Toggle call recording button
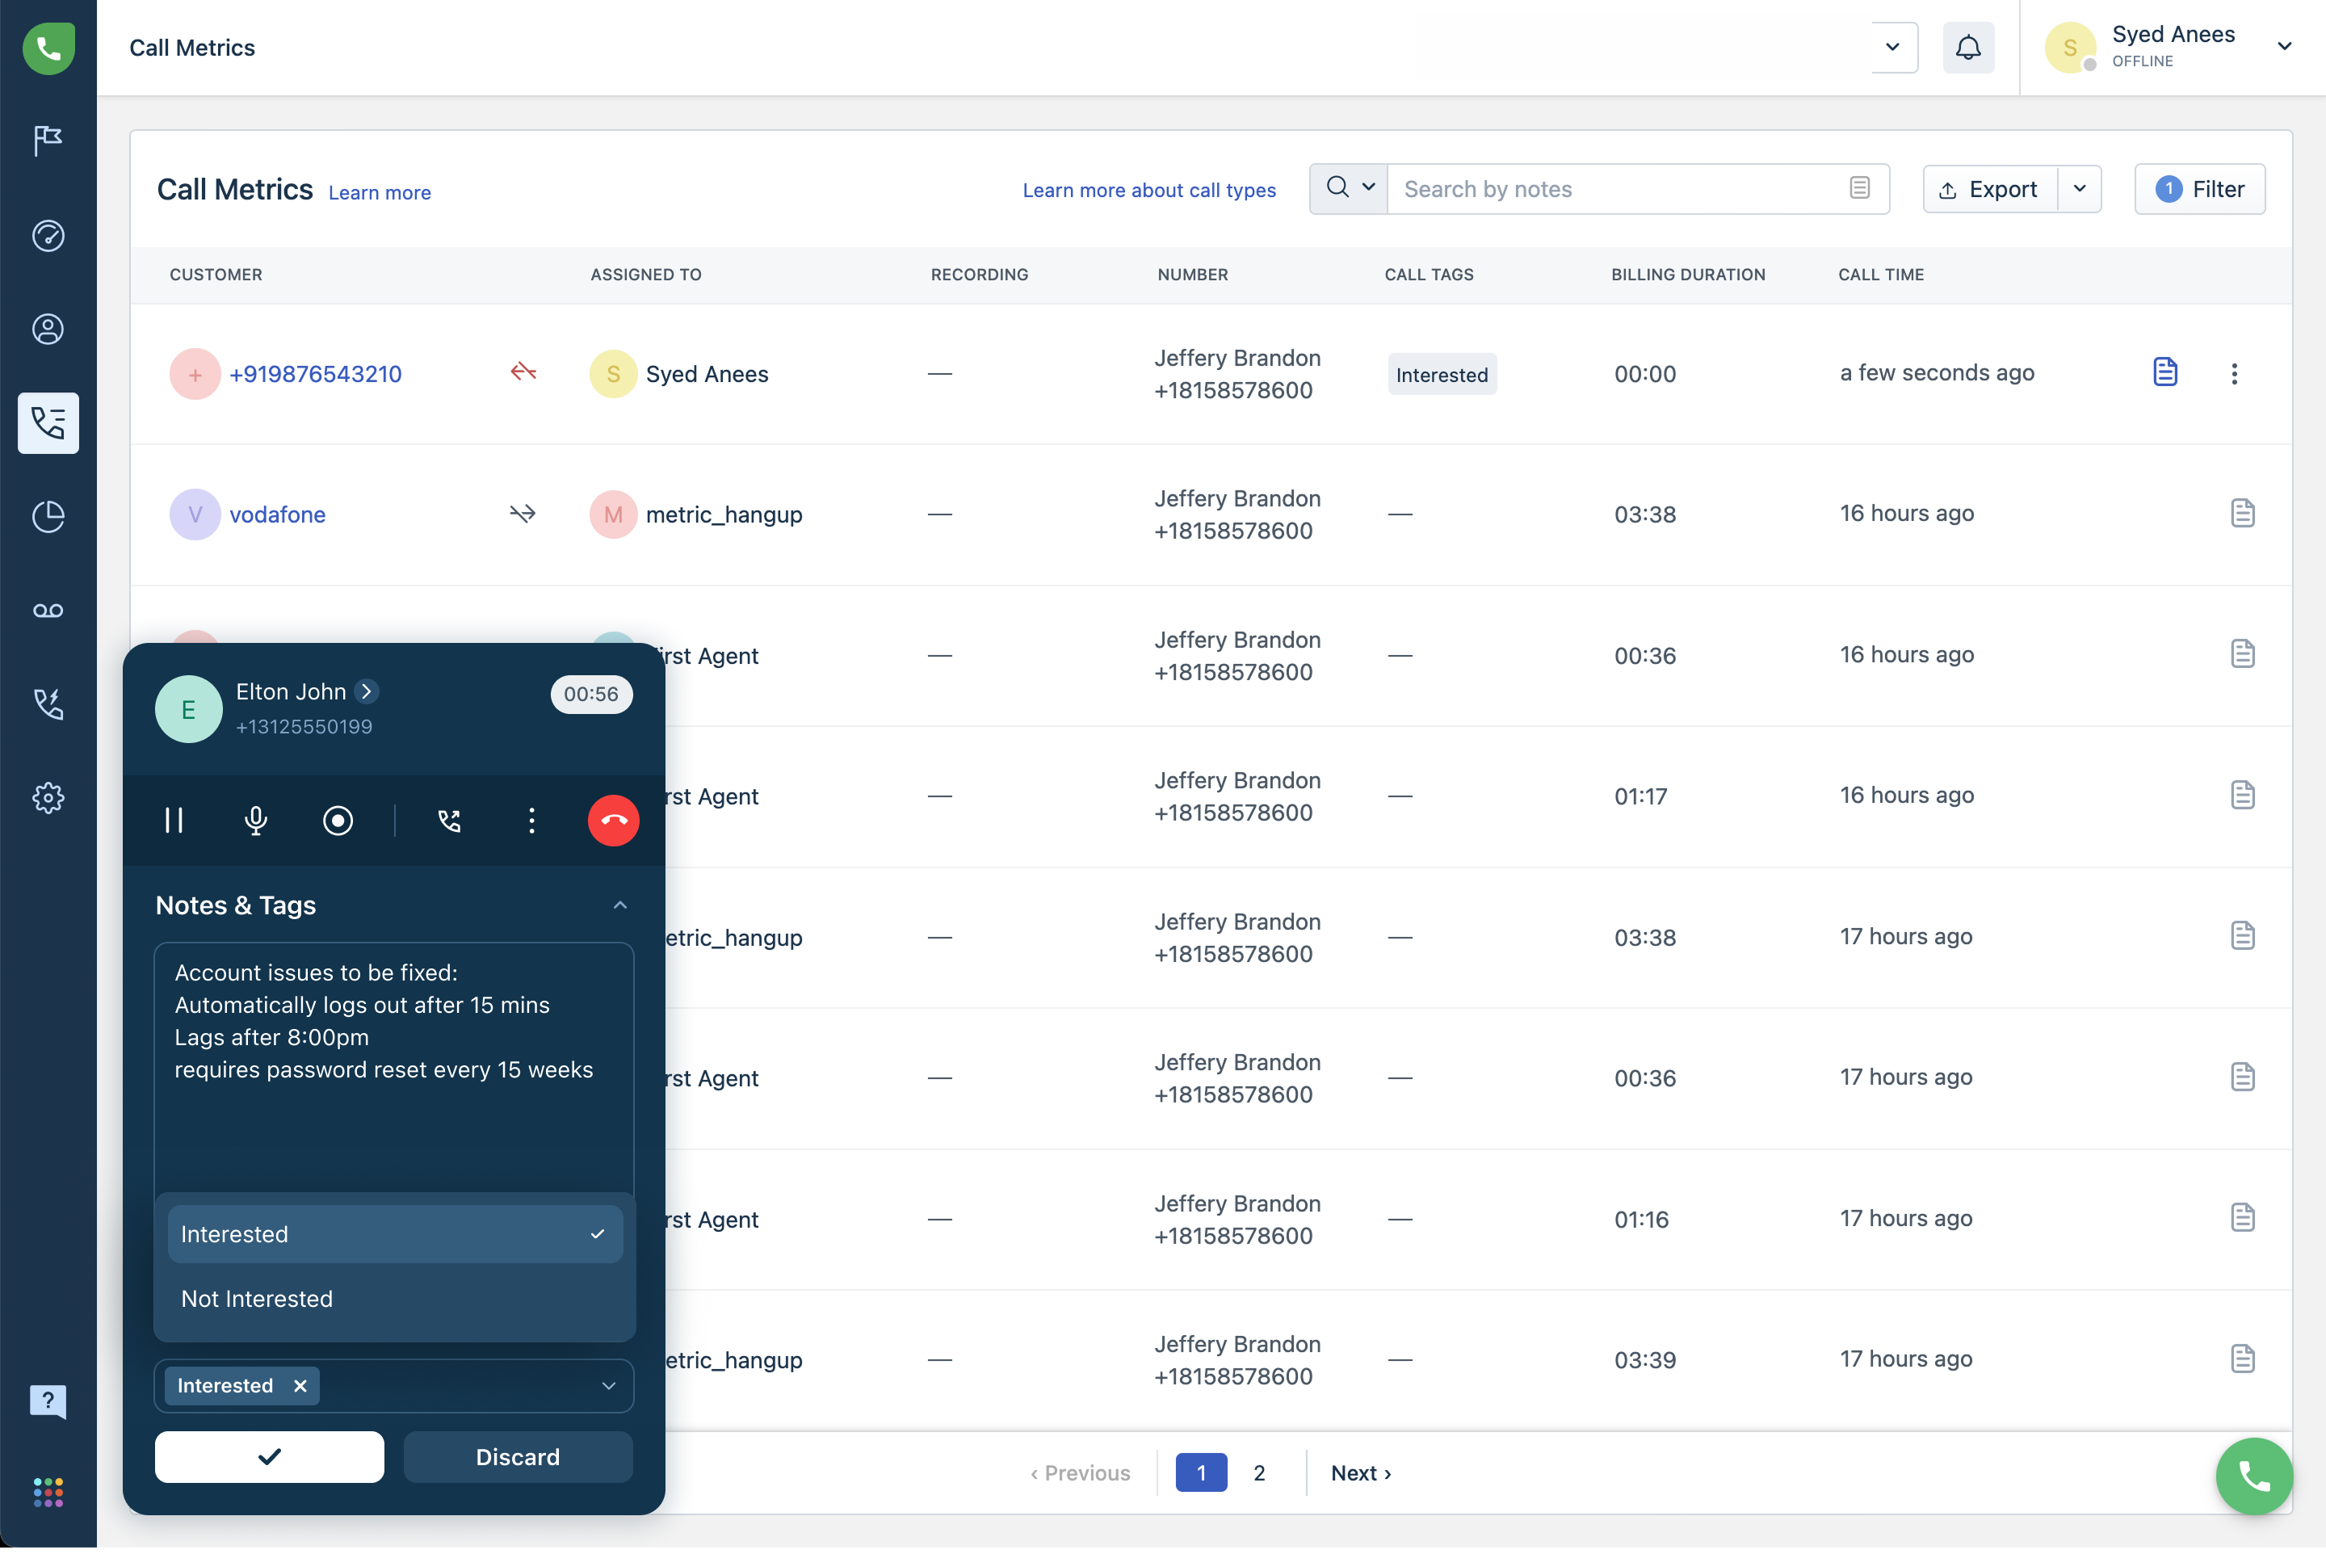The height and width of the screenshot is (1554, 2326). click(338, 821)
